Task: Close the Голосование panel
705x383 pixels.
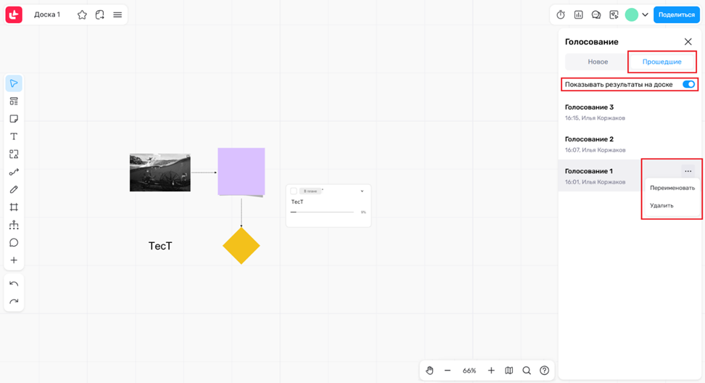Action: pos(688,42)
